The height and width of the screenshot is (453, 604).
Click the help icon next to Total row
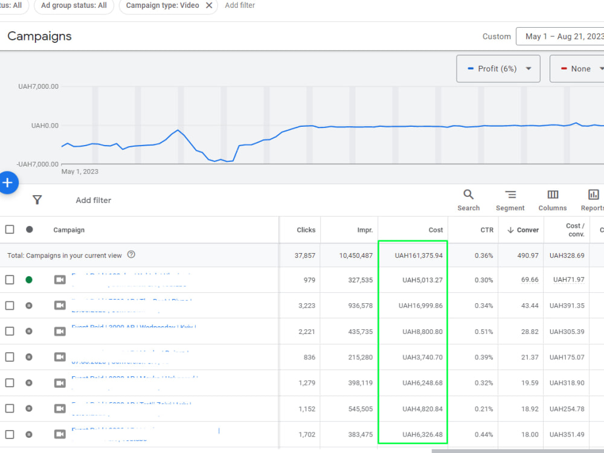(131, 255)
